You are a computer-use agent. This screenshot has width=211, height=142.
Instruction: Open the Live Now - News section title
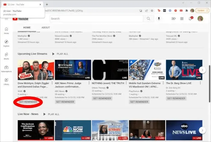pos(28,114)
